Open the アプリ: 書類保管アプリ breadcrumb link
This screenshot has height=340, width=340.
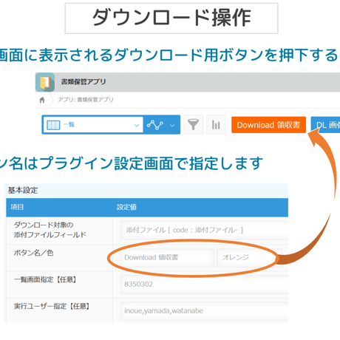[x=86, y=100]
